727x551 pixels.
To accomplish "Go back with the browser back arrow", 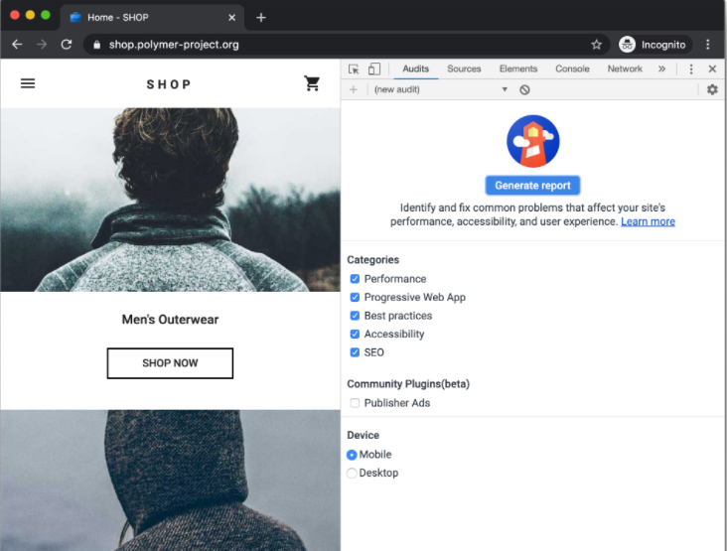I will 17,45.
